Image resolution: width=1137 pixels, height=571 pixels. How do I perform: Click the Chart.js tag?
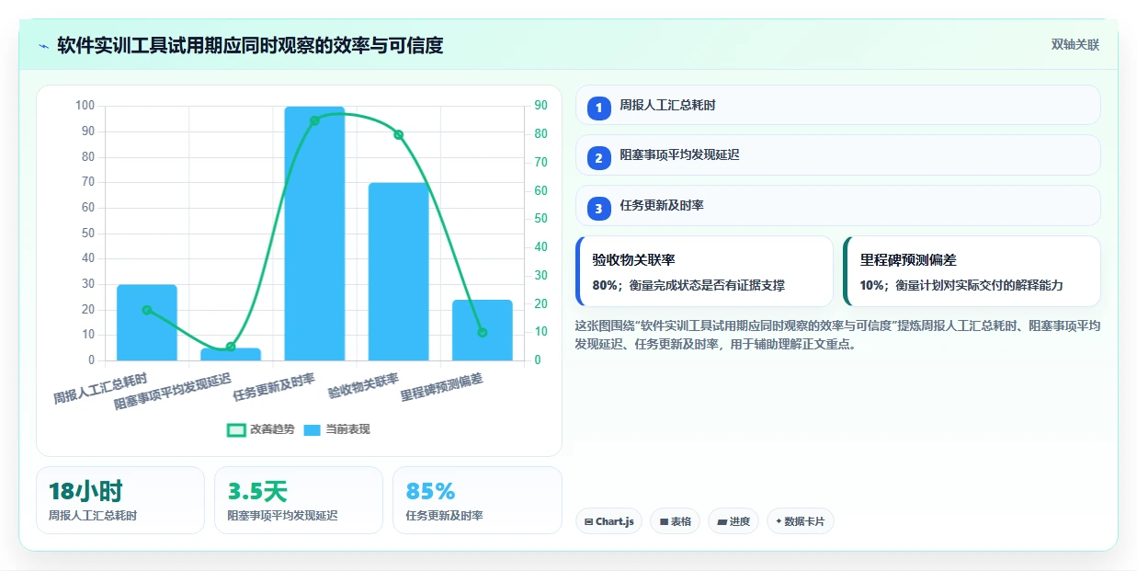tap(608, 521)
